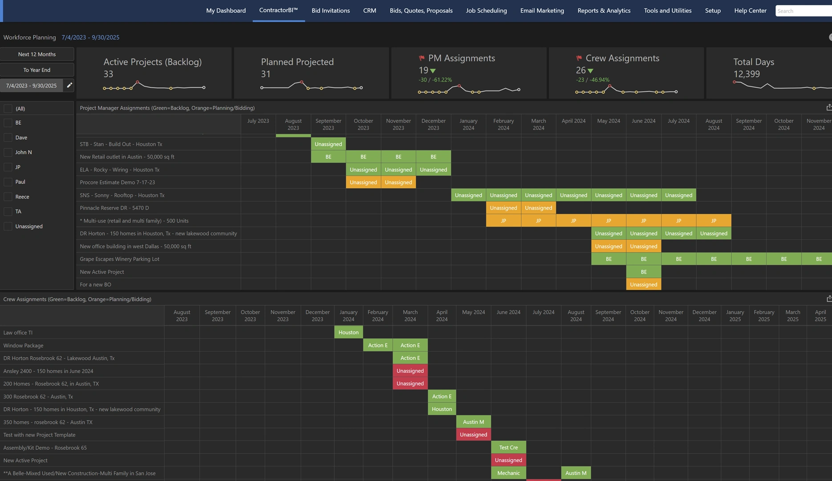Tick the JP project manager checkbox

click(8, 167)
